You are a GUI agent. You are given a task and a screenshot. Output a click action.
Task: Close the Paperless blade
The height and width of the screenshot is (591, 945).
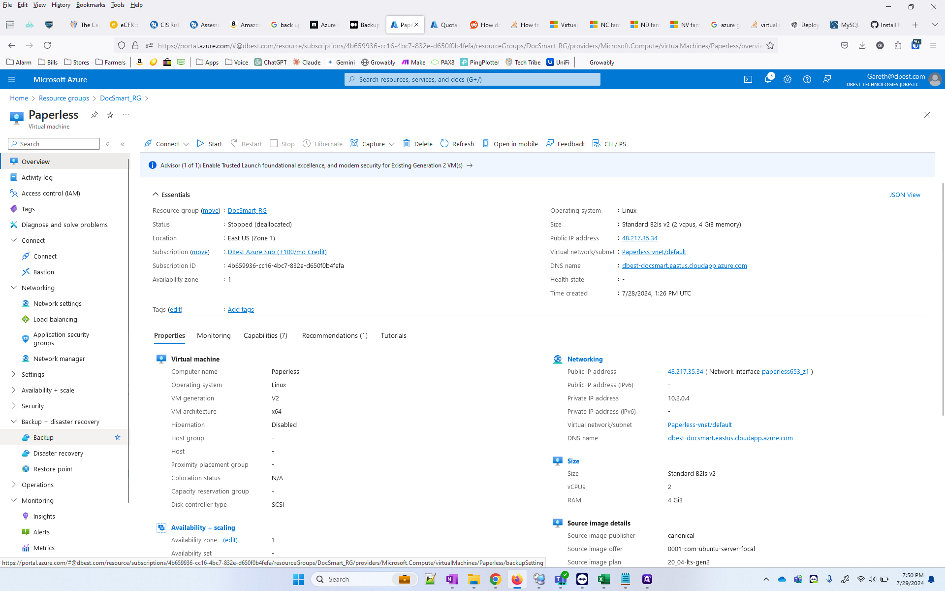[x=927, y=115]
